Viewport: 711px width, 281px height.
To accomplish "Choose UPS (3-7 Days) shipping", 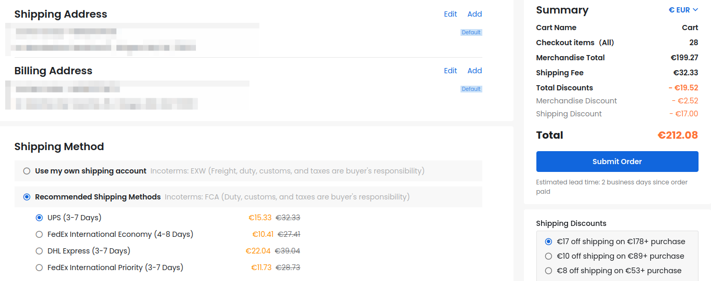I will tap(39, 218).
